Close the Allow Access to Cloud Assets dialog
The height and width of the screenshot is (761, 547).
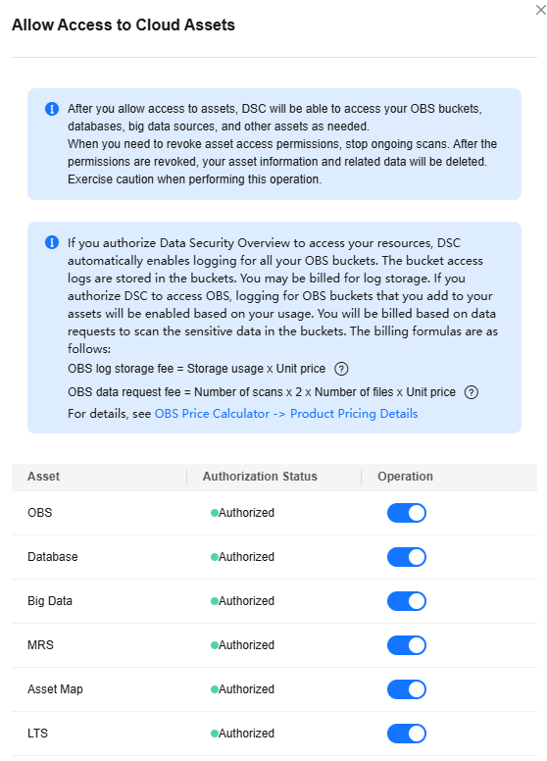pos(541,10)
